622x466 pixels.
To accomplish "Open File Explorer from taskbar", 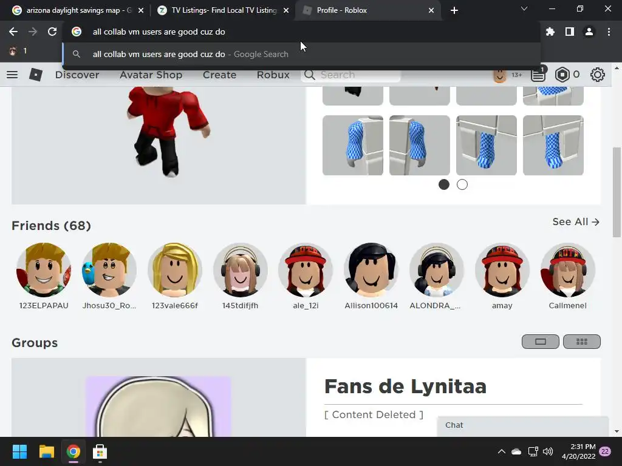I will click(46, 451).
